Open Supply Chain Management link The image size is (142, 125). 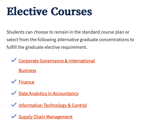point(46,117)
